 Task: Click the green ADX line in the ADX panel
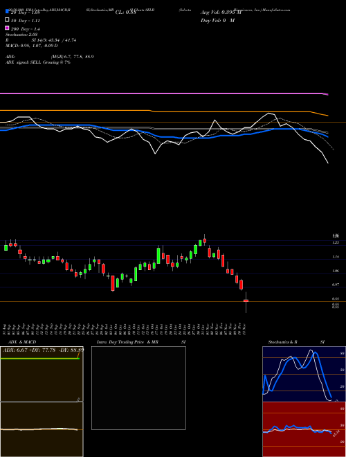(x=40, y=358)
